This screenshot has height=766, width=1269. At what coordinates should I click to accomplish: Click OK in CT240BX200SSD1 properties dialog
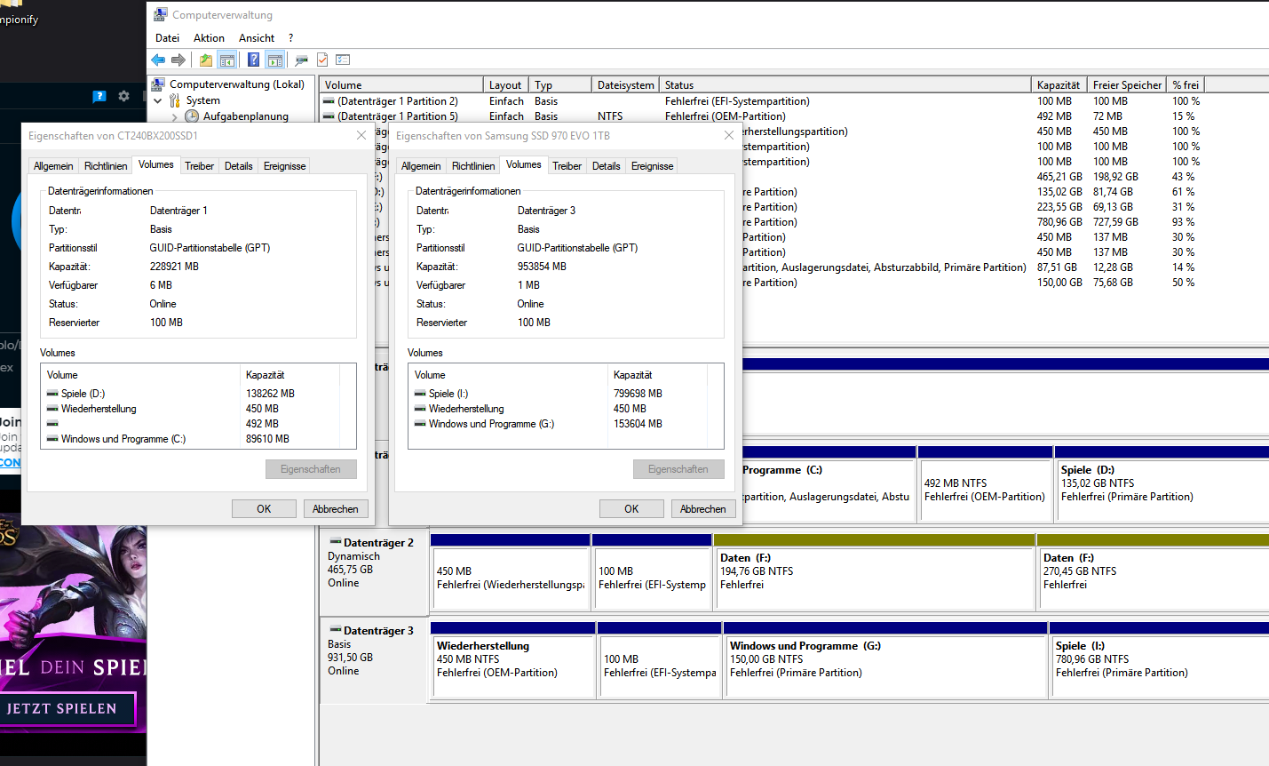[x=264, y=508]
